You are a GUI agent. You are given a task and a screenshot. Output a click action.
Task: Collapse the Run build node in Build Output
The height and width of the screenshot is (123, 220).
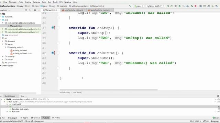click(x=4, y=102)
